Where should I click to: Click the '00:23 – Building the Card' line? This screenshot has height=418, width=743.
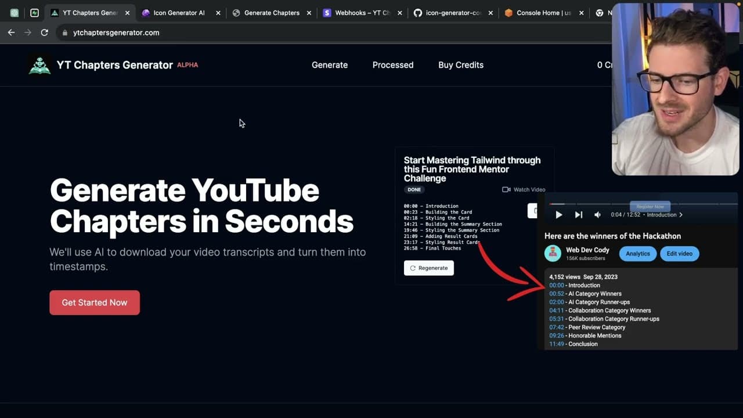(438, 212)
